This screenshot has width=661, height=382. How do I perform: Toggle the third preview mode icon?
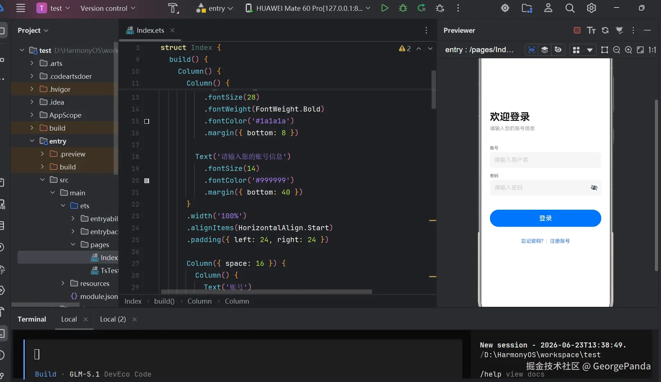tap(558, 50)
